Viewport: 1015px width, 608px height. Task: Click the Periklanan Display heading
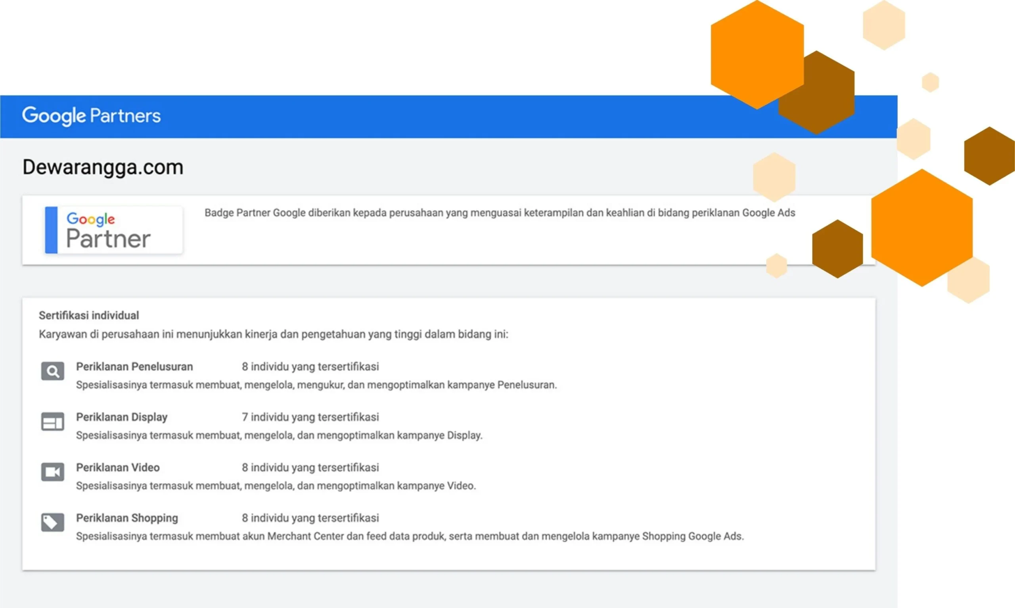pyautogui.click(x=122, y=417)
